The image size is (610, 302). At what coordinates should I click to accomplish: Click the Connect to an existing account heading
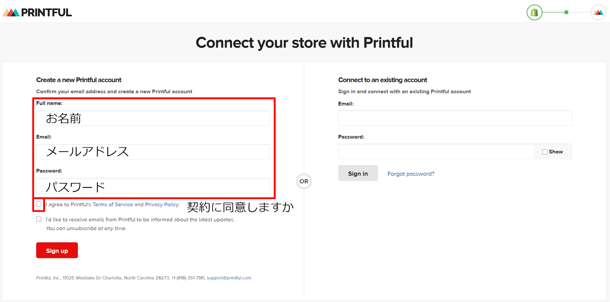pyautogui.click(x=382, y=80)
